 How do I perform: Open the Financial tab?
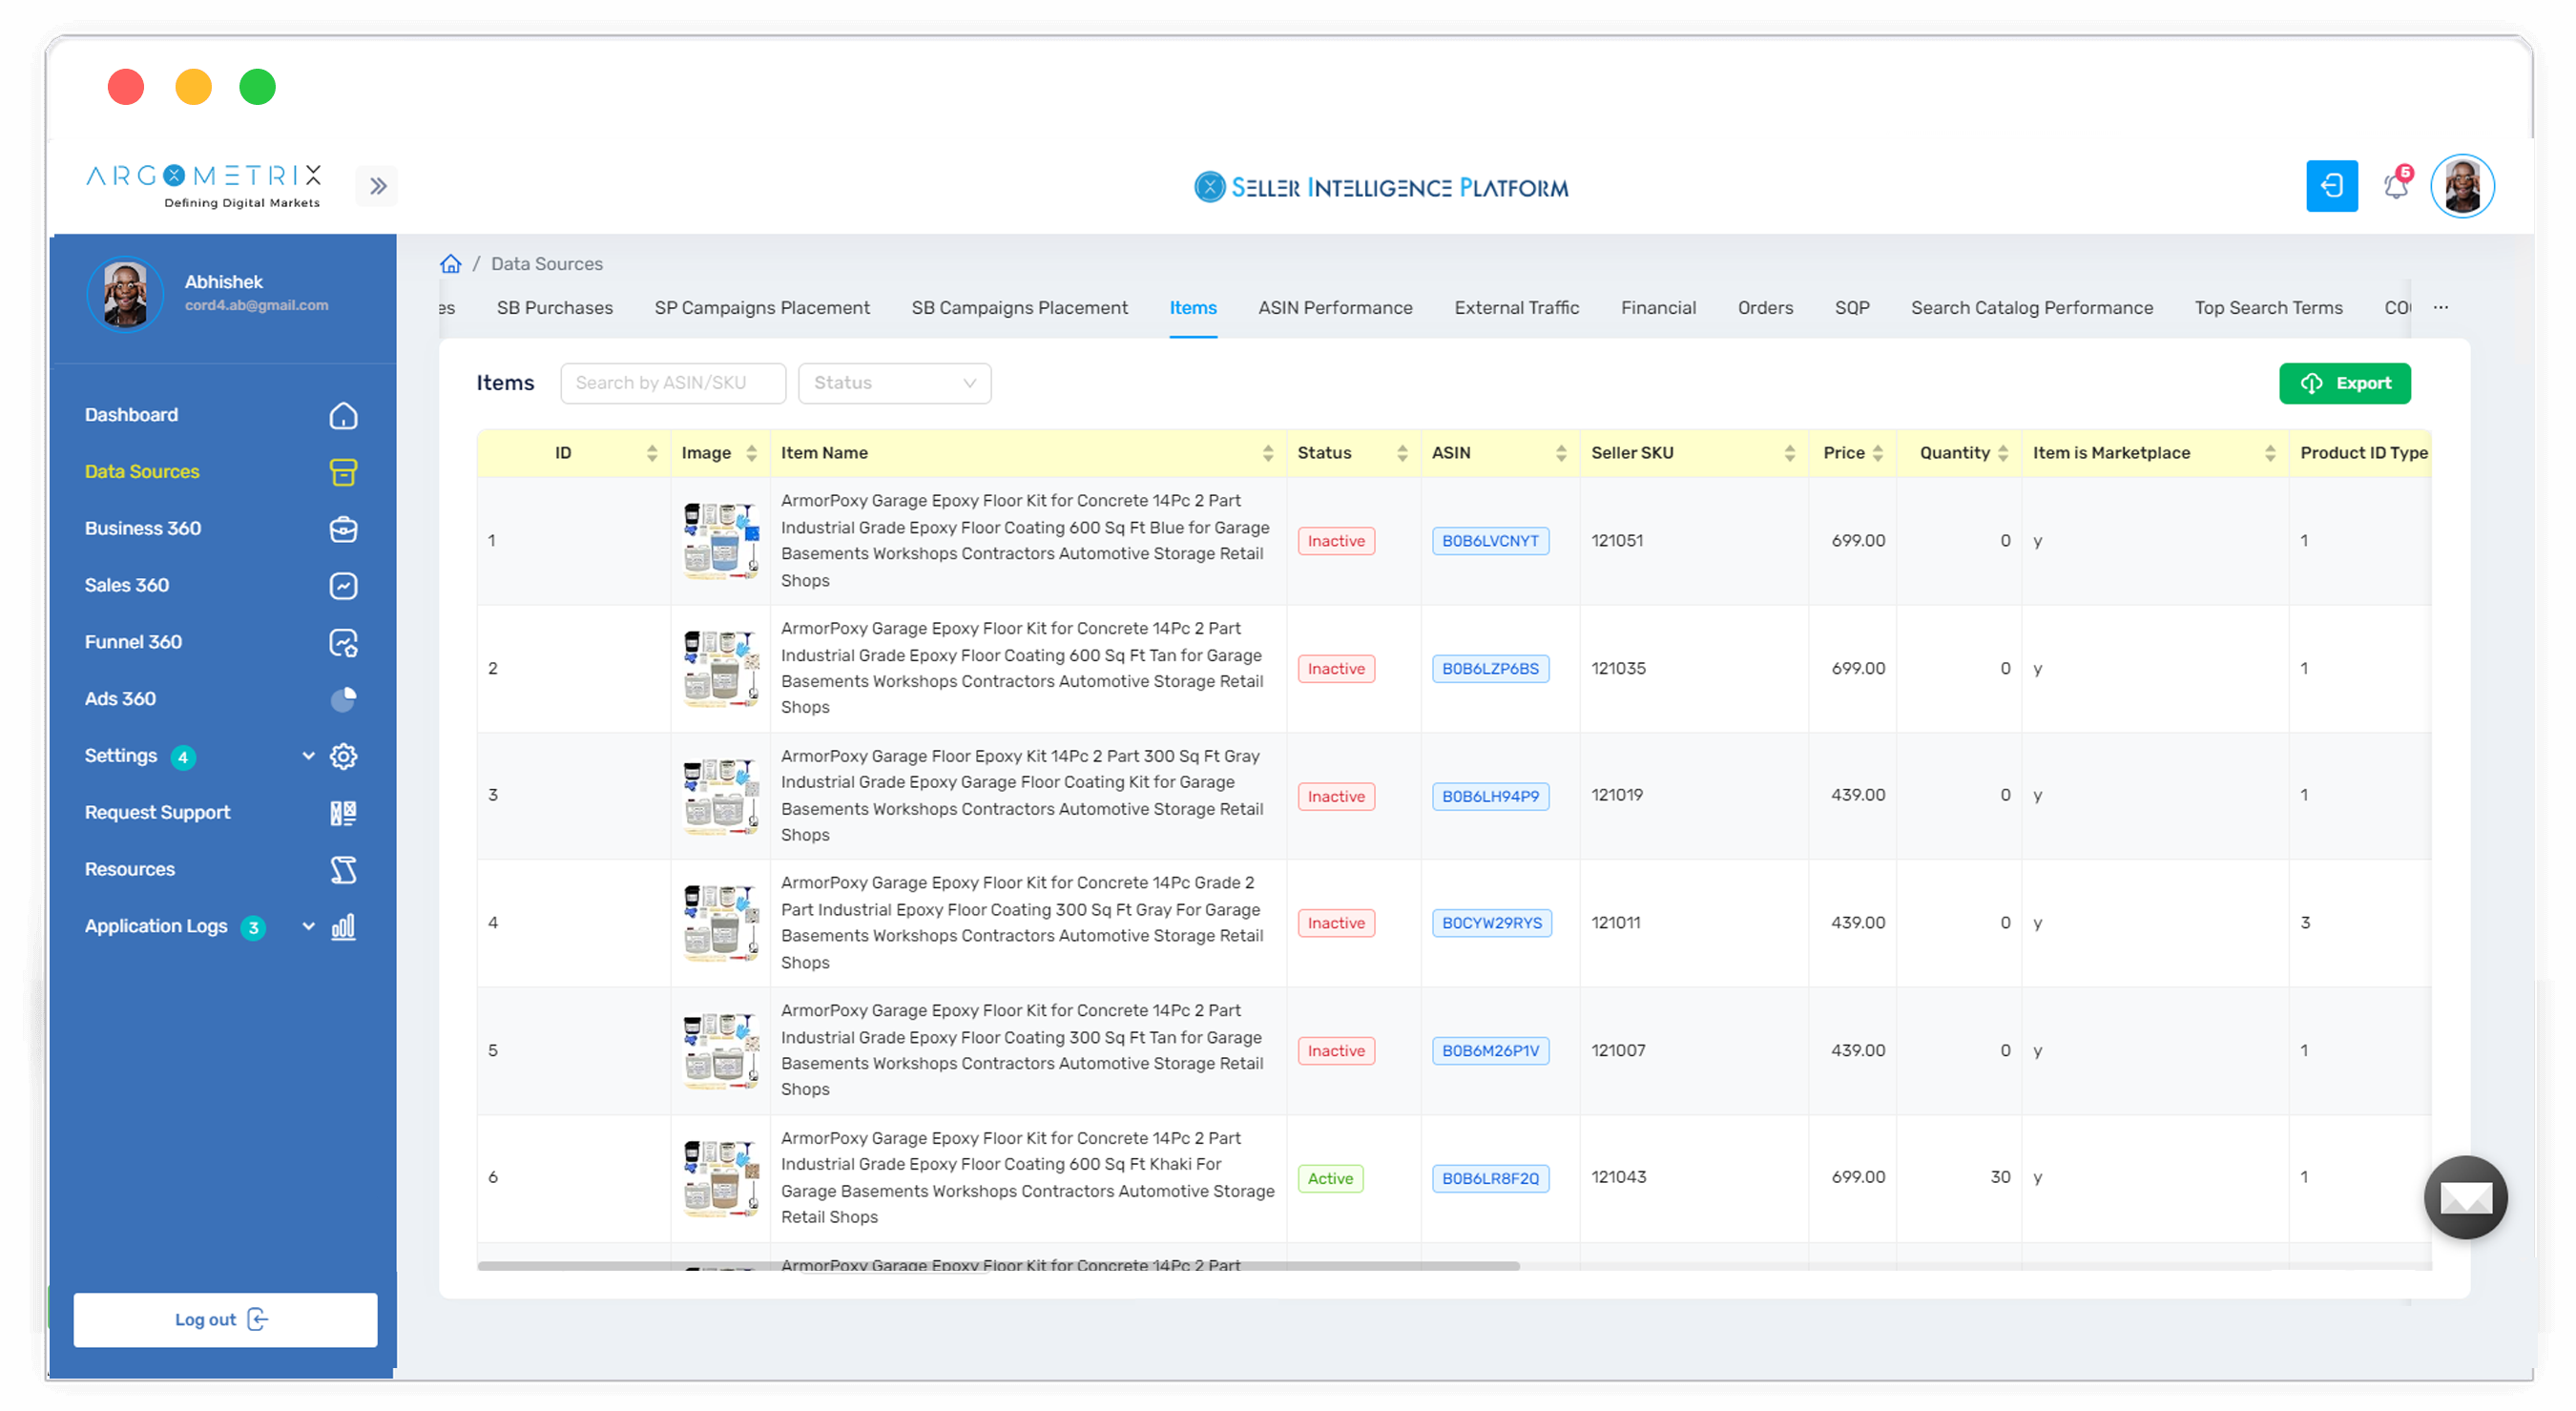(x=1657, y=308)
